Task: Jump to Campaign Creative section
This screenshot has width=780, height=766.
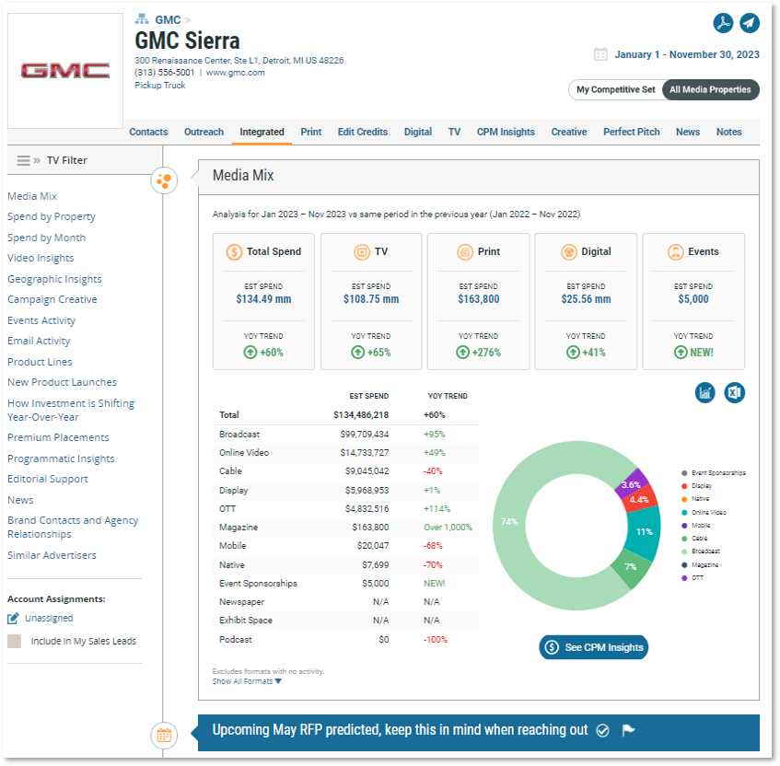Action: click(x=52, y=299)
